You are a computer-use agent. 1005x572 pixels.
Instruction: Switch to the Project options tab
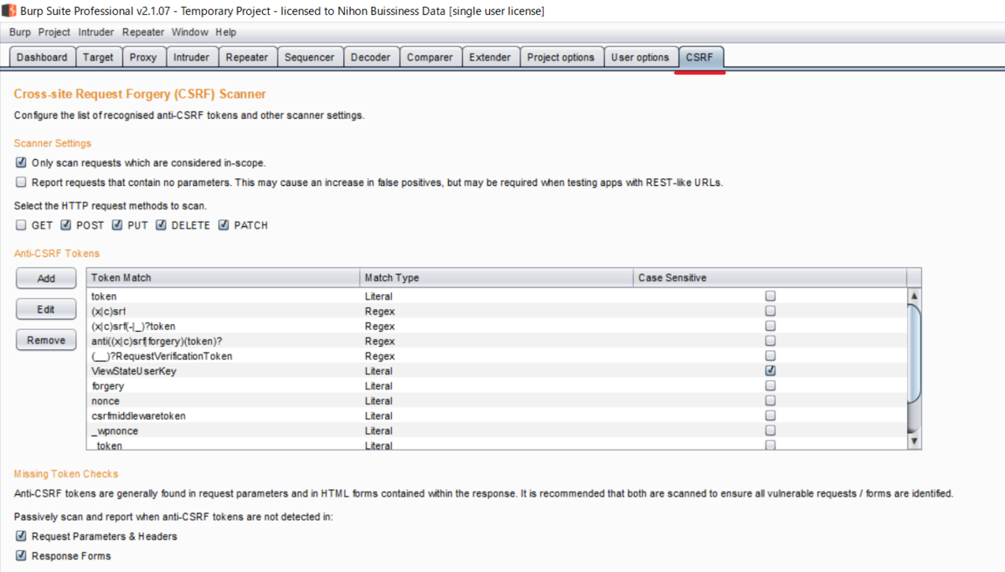pyautogui.click(x=561, y=56)
